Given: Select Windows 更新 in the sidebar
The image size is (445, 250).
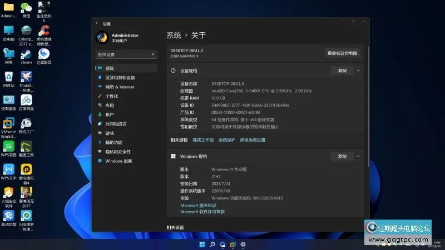Looking at the screenshot, I should [118, 161].
